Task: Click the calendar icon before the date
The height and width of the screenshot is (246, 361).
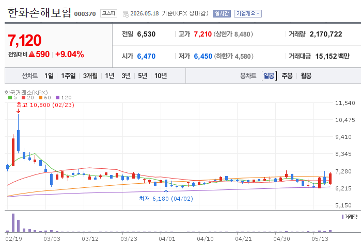Action: pos(125,14)
